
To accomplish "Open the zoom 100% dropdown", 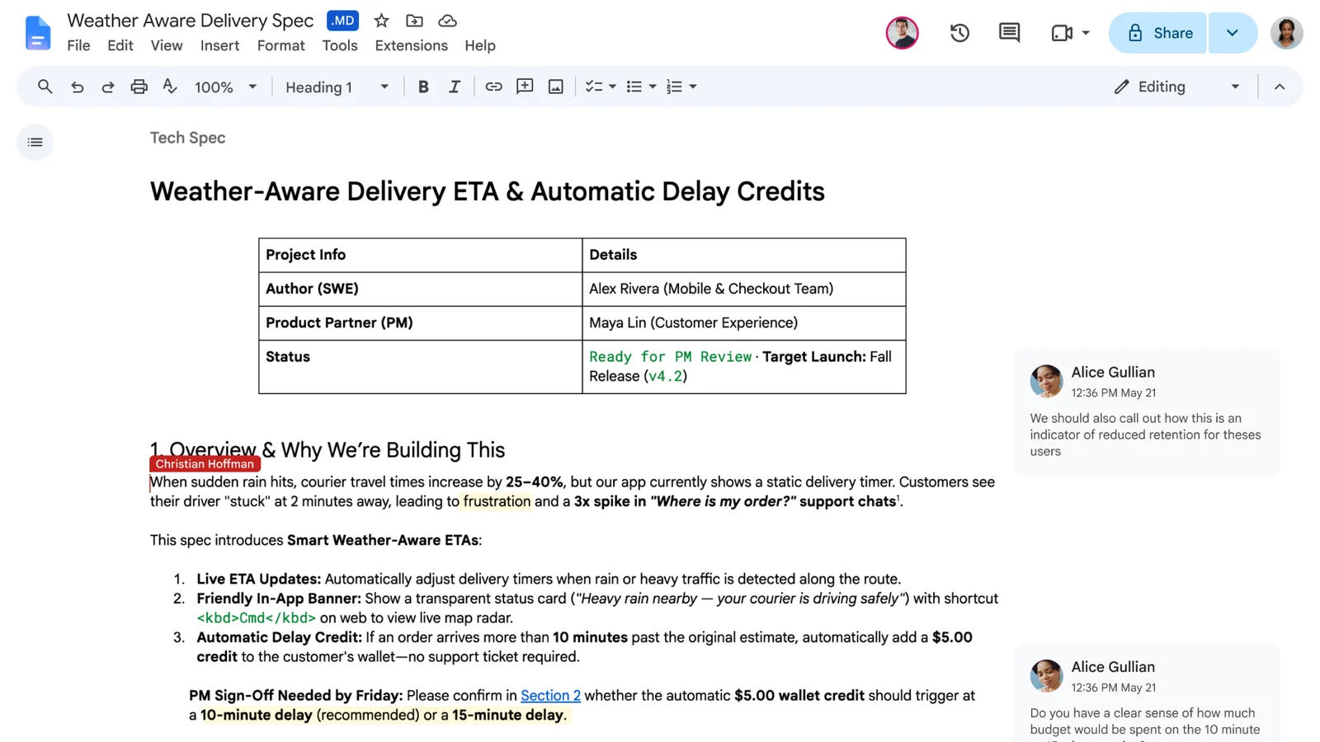I will coord(226,87).
